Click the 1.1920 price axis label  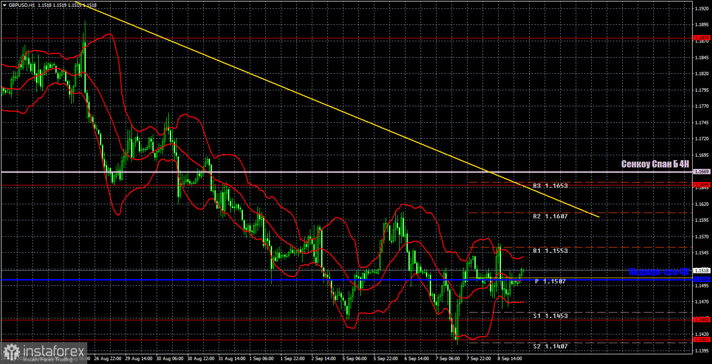(x=701, y=9)
